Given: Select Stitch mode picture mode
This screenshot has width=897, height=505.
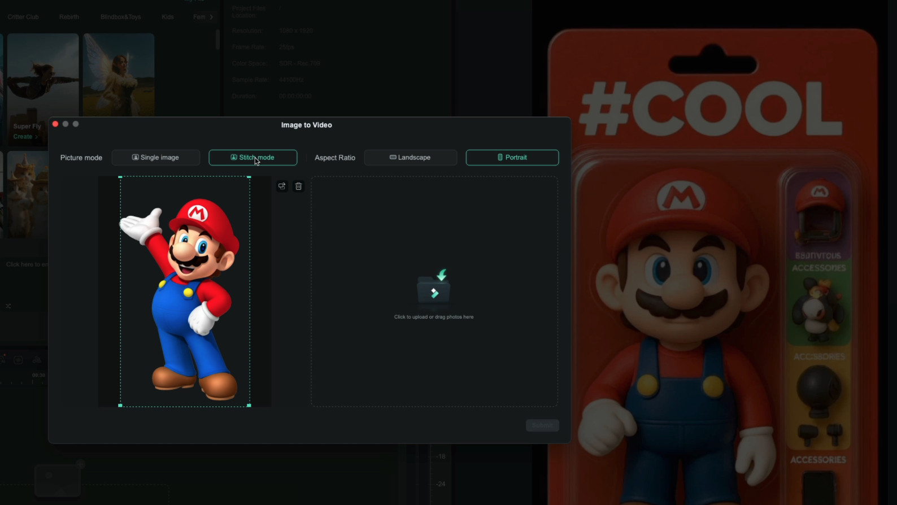Looking at the screenshot, I should (253, 158).
